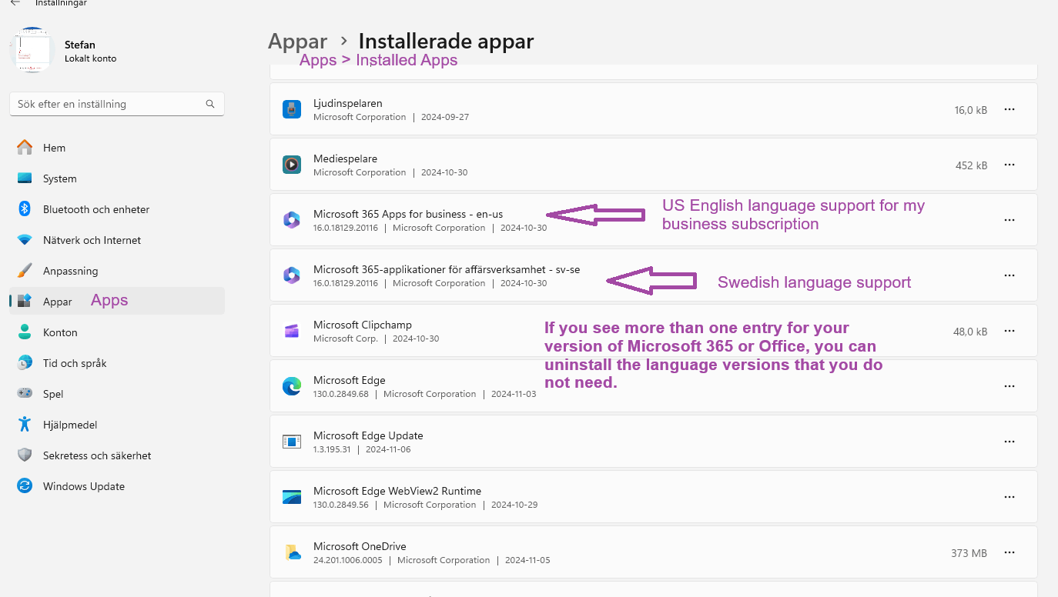The height and width of the screenshot is (597, 1058).
Task: Select the Microsoft OneDrive name
Action: tap(360, 546)
